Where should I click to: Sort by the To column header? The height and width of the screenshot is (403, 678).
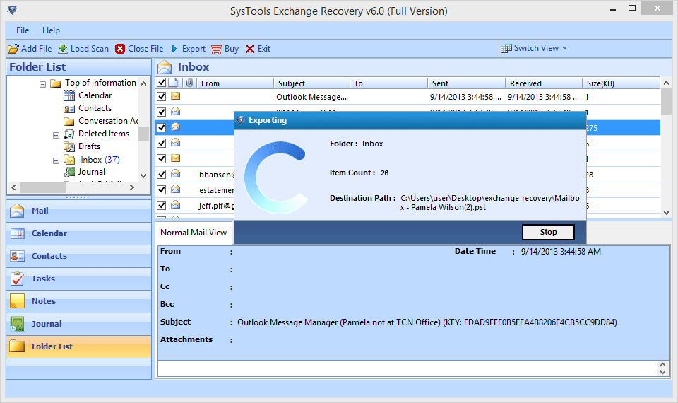[389, 83]
